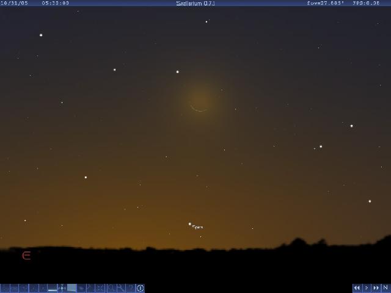Click the quit button in toolbar
391x293 pixels.
coord(140,288)
